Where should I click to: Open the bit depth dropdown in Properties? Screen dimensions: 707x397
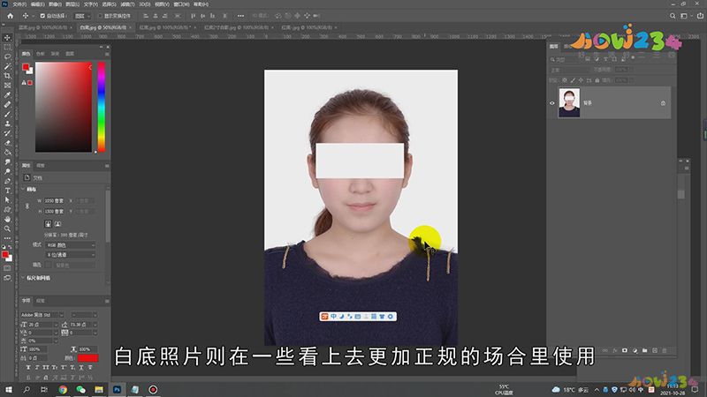click(x=71, y=255)
